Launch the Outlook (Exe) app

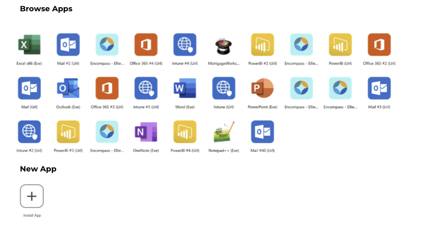(x=68, y=88)
